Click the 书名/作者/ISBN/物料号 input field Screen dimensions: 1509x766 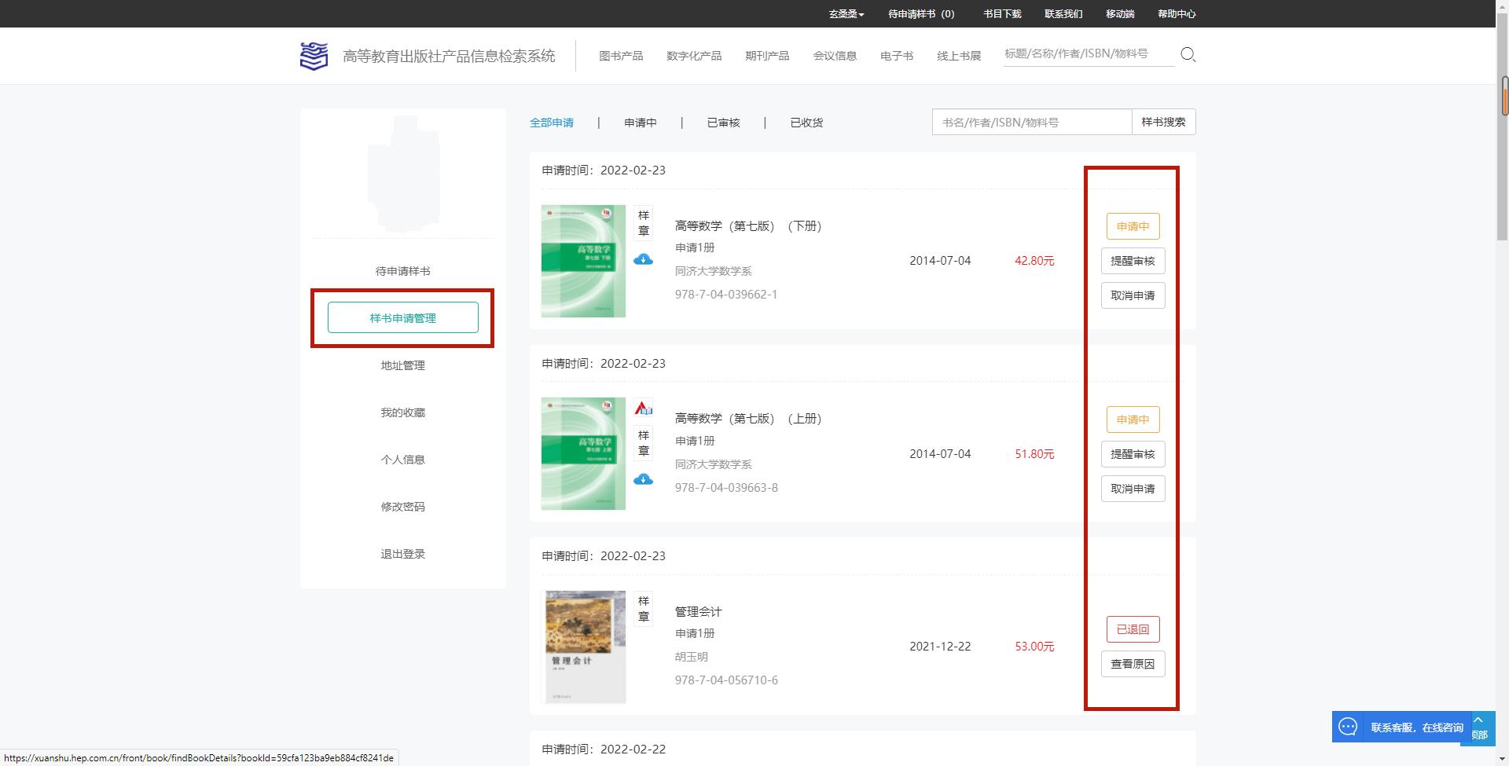(1030, 122)
